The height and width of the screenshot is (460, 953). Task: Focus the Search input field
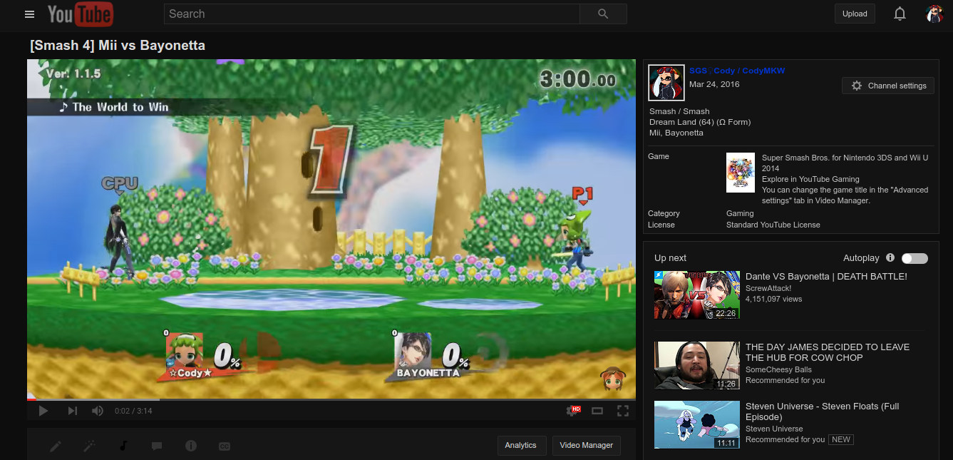tap(371, 14)
